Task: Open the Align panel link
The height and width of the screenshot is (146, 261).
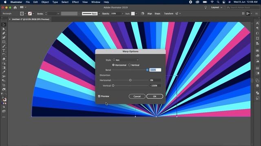Action: click(150, 13)
